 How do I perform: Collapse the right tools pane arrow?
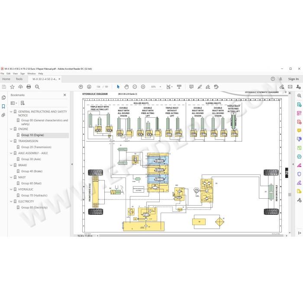293,164
